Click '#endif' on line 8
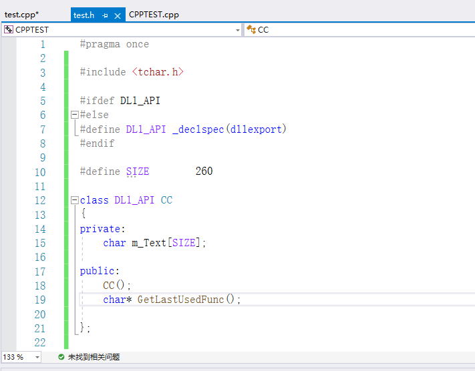 pyautogui.click(x=97, y=143)
